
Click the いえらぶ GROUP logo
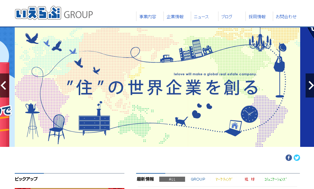click(x=53, y=13)
